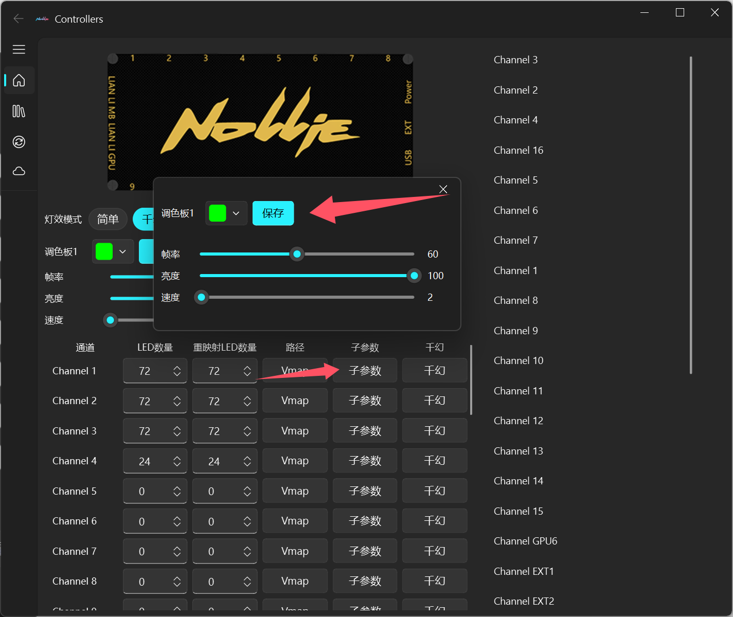
Task: Select Channel 2 in right list
Action: 515,90
